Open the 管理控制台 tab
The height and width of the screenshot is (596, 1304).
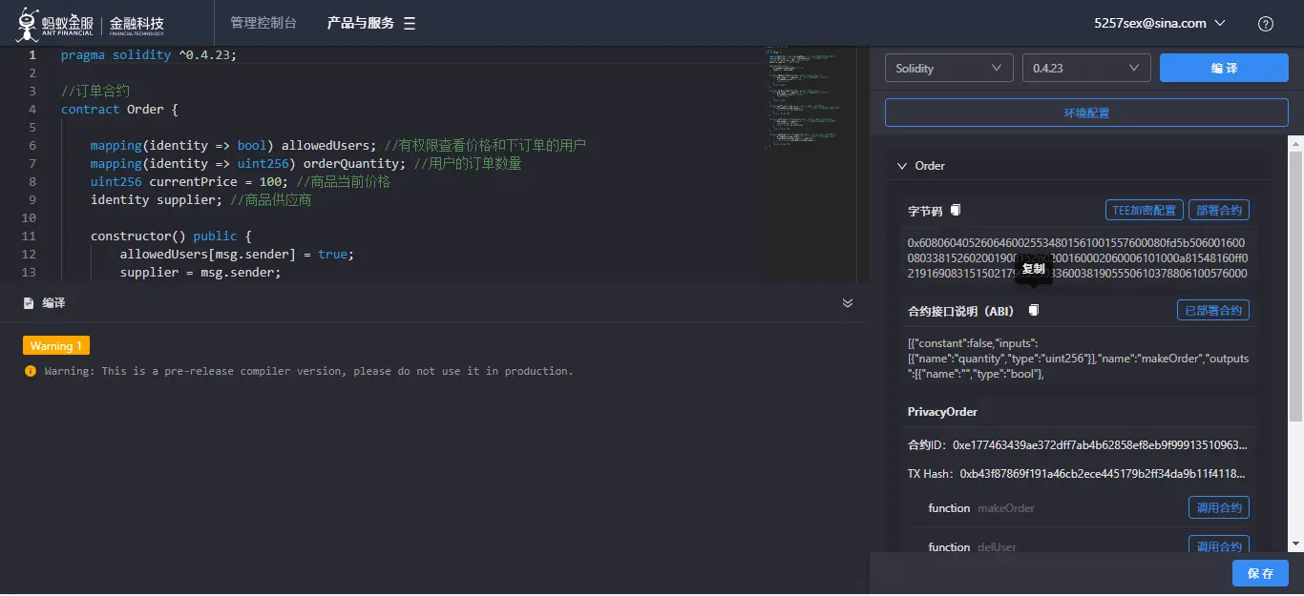[x=263, y=23]
